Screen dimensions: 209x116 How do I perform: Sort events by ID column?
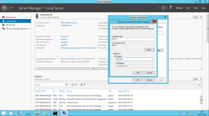pos(54,91)
